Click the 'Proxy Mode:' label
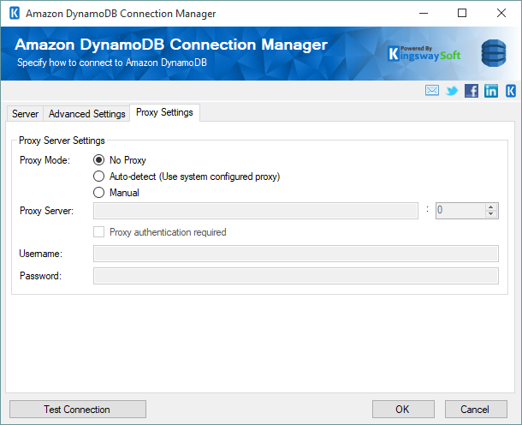 point(45,160)
